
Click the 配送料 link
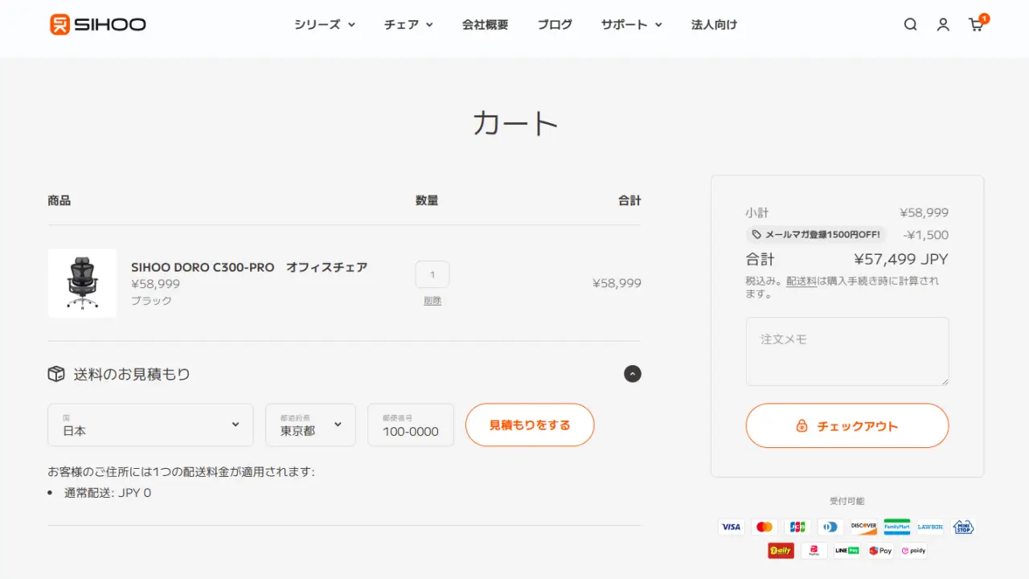[x=801, y=281]
